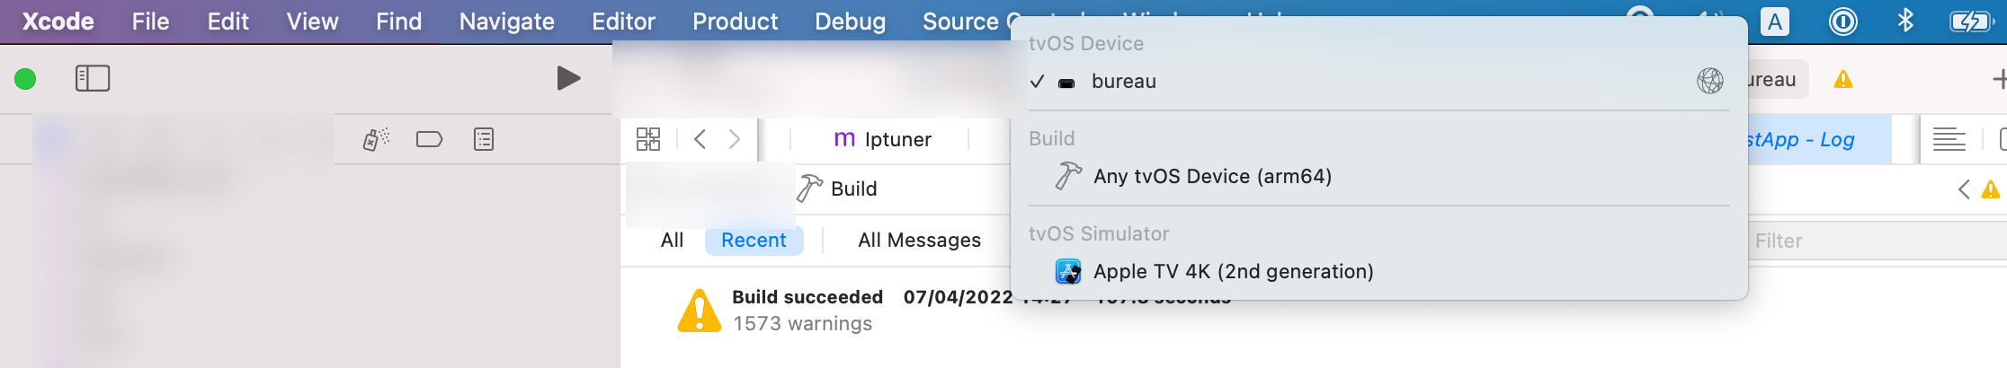Viewport: 2007px width, 368px height.
Task: Select the breakpoint navigator tag icon
Action: coord(429,139)
